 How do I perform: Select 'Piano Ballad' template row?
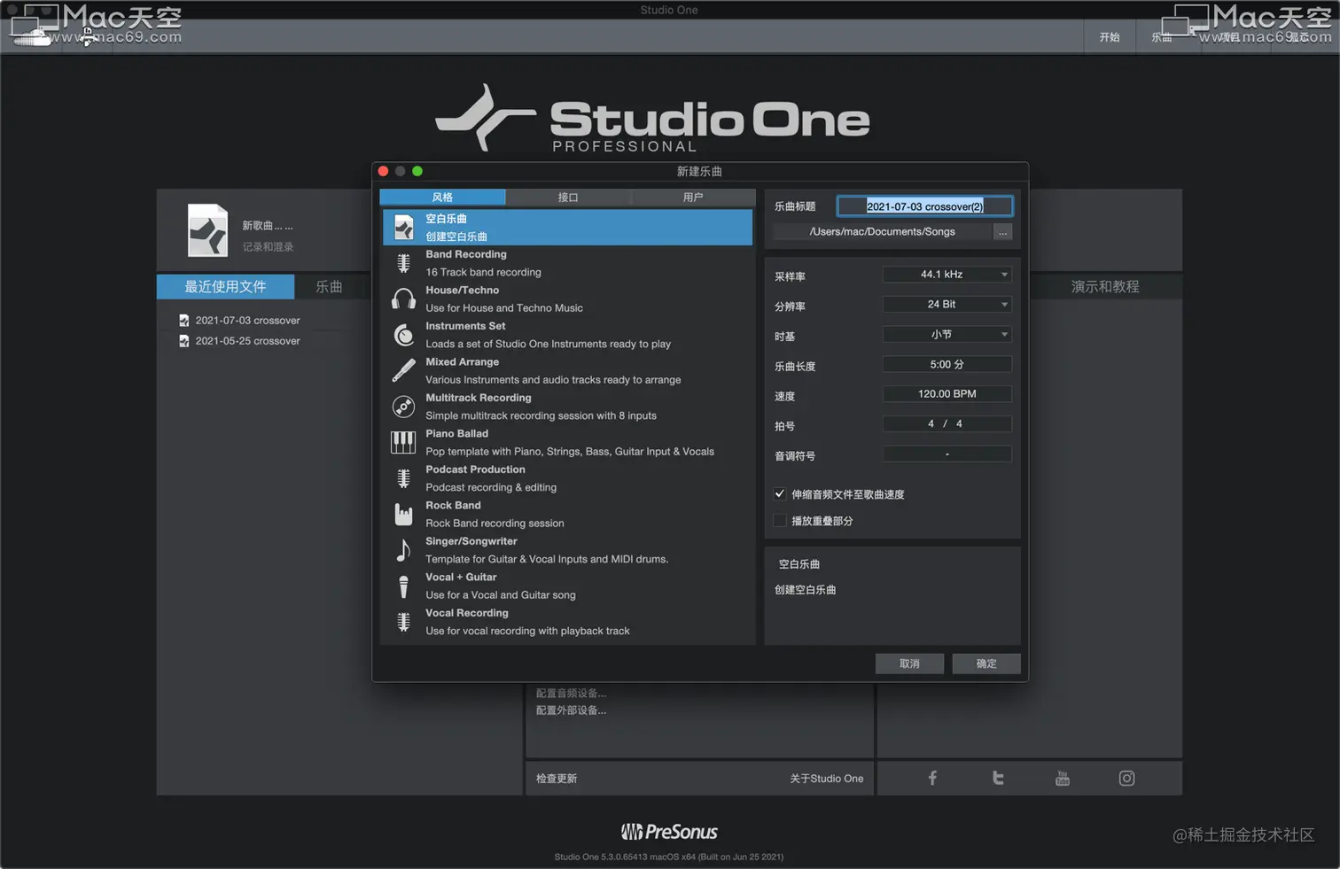tap(568, 443)
